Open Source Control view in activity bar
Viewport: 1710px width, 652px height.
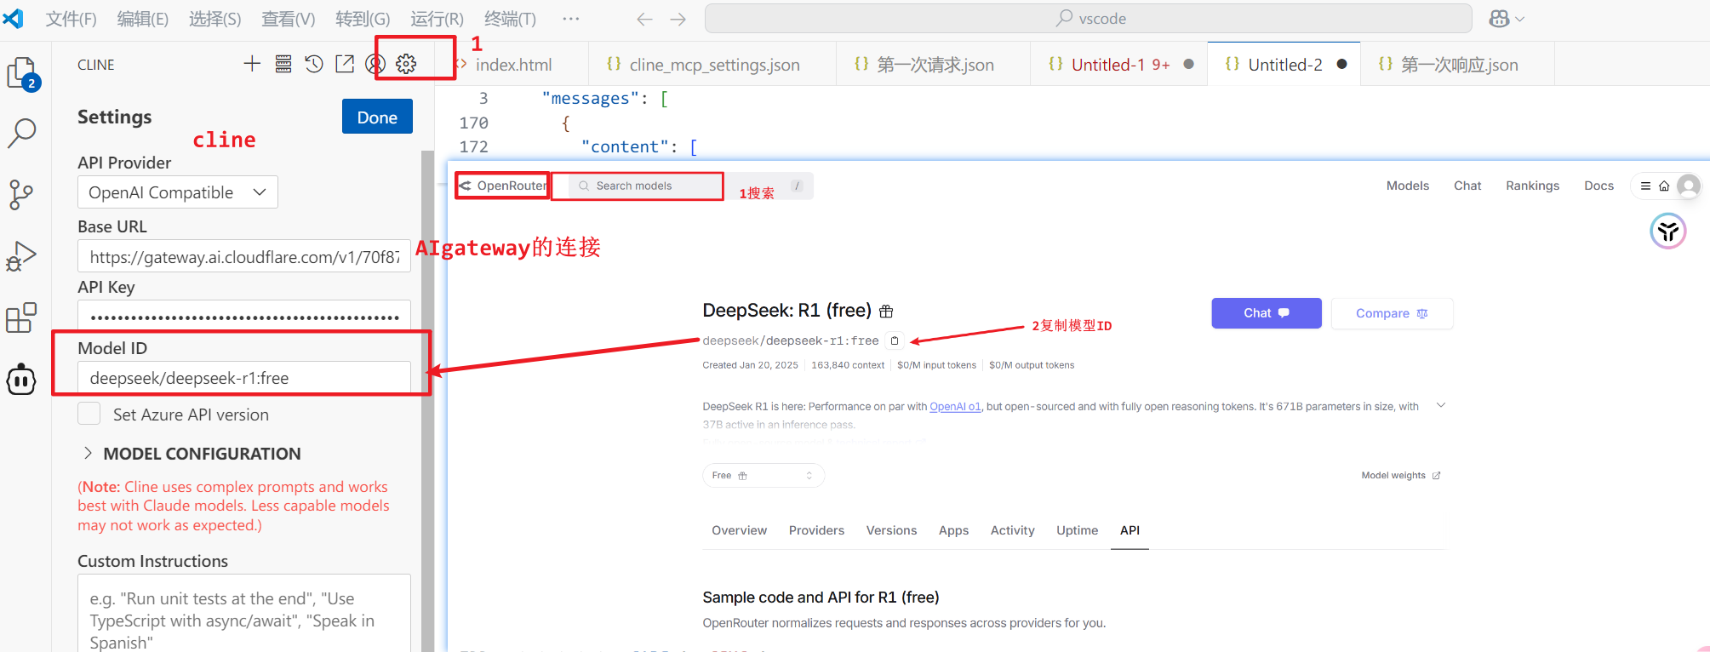[21, 195]
